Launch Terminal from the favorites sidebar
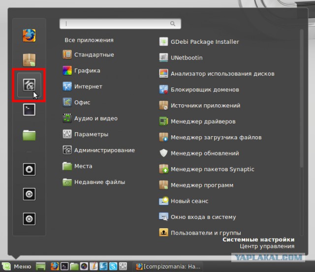 pyautogui.click(x=29, y=110)
